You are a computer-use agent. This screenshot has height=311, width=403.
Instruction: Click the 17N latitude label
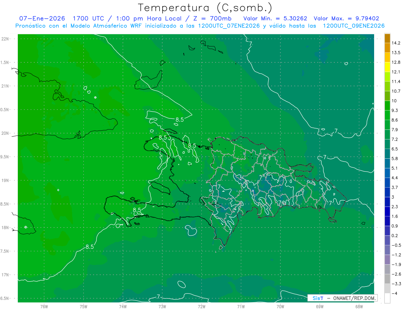(5, 275)
